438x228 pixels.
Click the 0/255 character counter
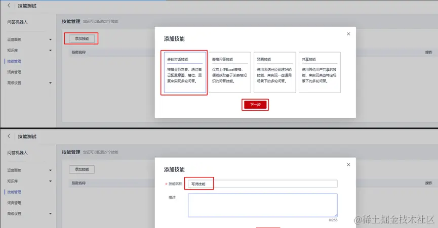click(x=333, y=220)
